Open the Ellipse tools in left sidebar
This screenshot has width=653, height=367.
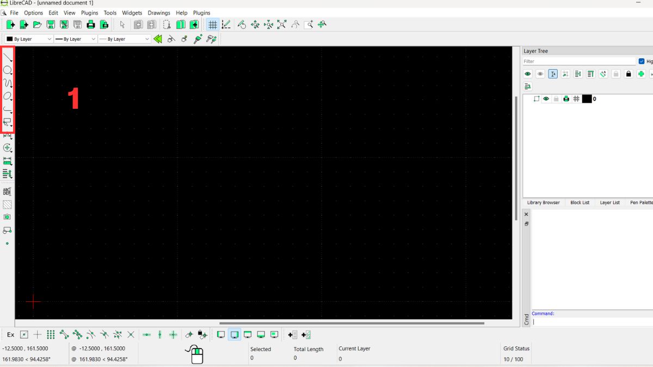pyautogui.click(x=8, y=96)
